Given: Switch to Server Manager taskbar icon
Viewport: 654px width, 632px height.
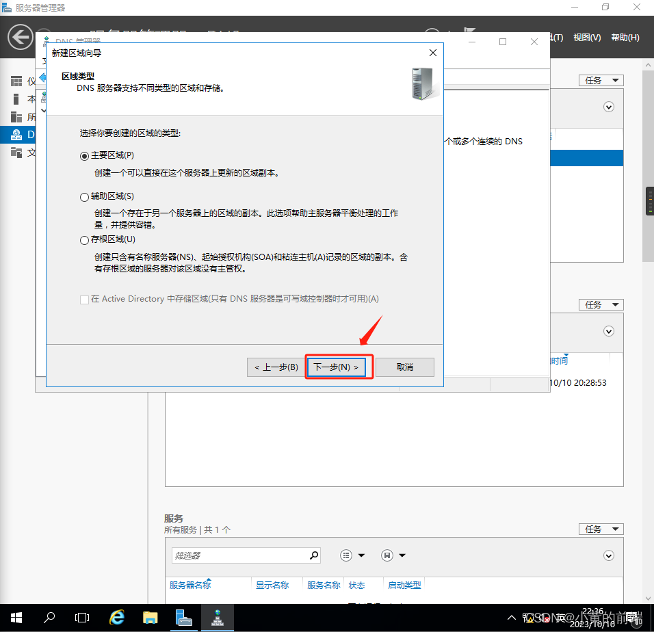Looking at the screenshot, I should click(x=183, y=618).
